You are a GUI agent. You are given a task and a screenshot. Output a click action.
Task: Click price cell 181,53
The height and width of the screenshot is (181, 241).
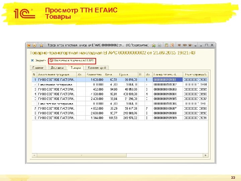[x=111, y=118]
